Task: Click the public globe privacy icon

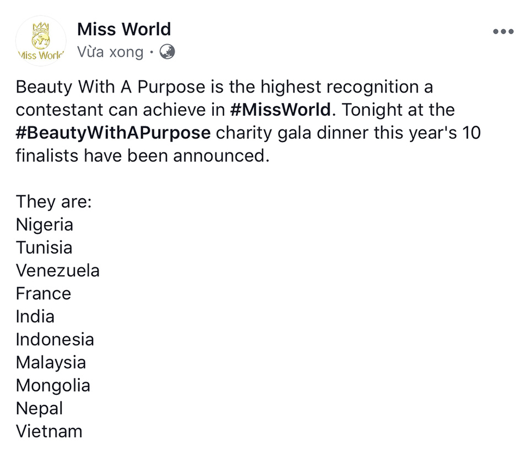Action: 167,52
